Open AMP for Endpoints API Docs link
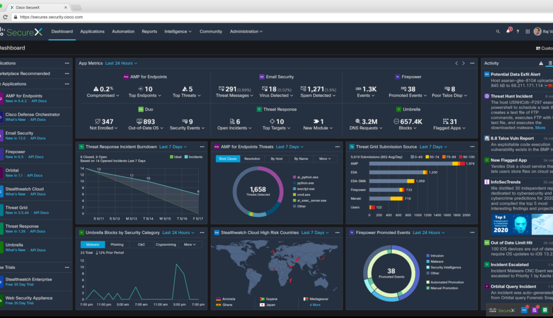 coord(39,101)
